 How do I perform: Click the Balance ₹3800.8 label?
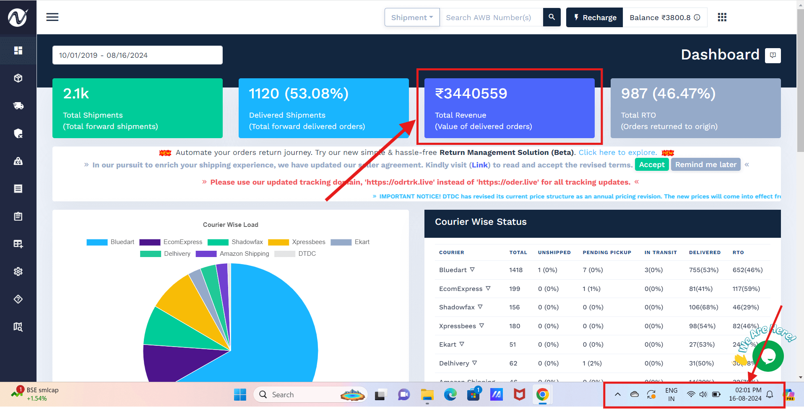point(660,18)
